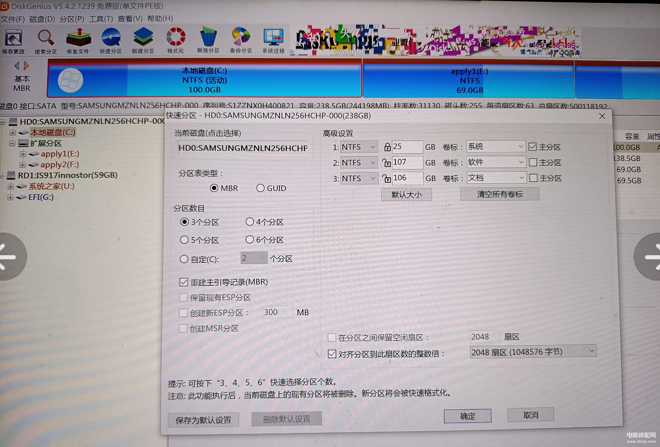Select EFI(G:) in the disk tree

(41, 197)
